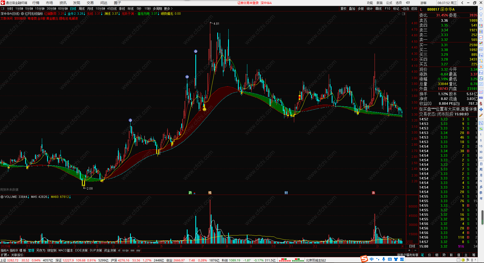Open the 公式 menu
The image size is (484, 263).
pos(389,3)
